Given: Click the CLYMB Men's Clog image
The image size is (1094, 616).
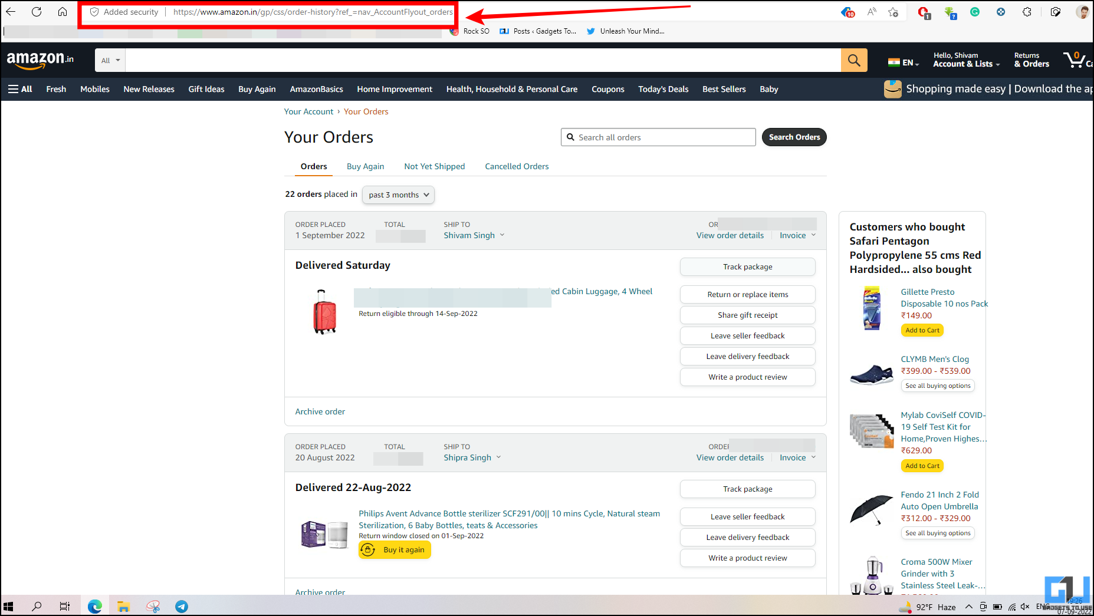Looking at the screenshot, I should pos(872,374).
